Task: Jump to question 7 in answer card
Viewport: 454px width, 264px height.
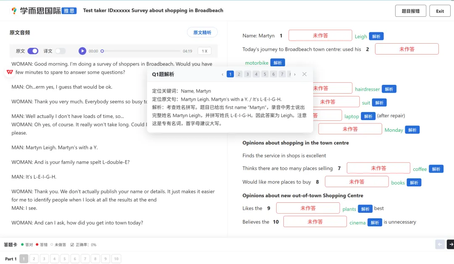Action: tap(85, 259)
